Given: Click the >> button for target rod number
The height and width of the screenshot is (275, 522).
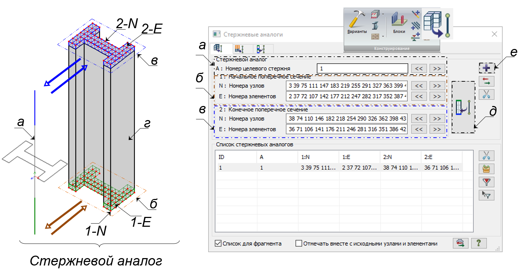Looking at the screenshot, I should coord(437,68).
